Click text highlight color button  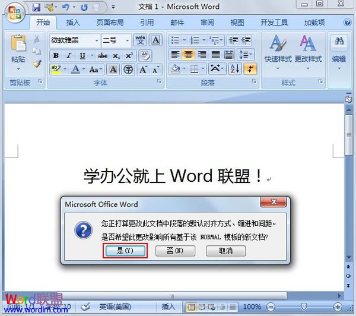pos(56,69)
